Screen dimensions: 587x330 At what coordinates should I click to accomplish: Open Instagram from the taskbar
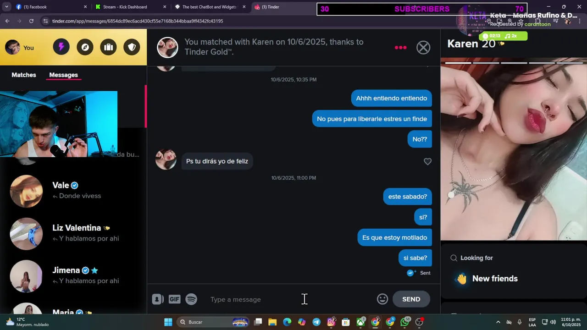tap(331, 322)
